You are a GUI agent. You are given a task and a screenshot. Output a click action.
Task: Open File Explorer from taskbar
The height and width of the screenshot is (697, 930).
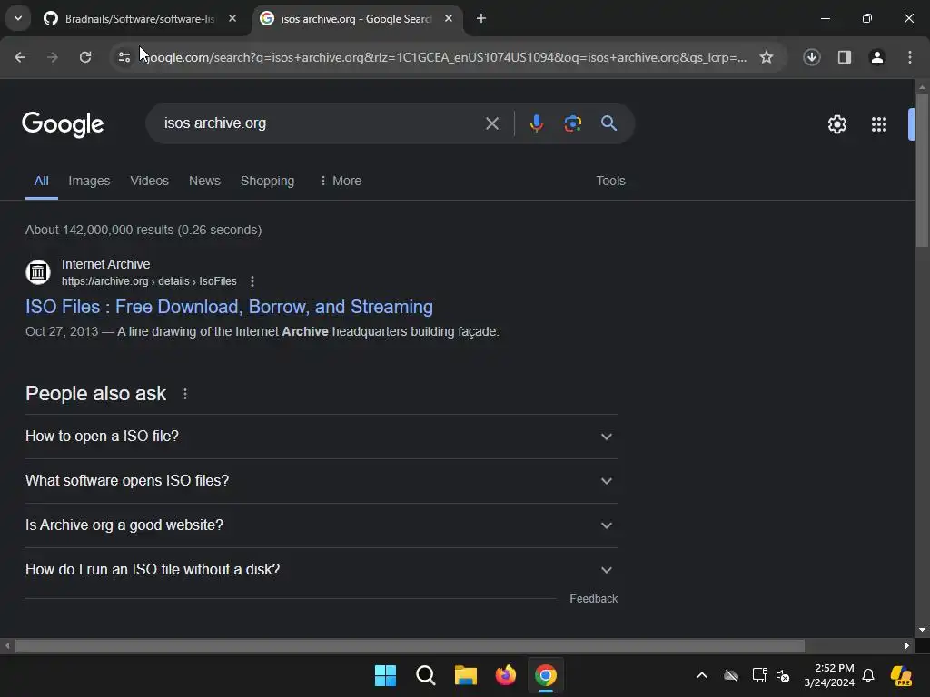point(466,675)
